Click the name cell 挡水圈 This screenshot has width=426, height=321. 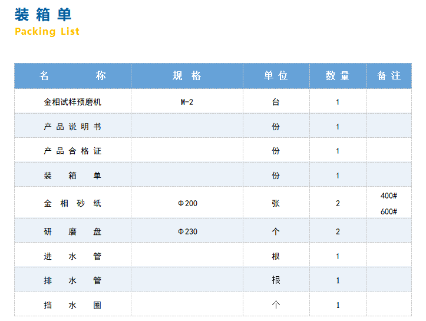[x=72, y=305]
